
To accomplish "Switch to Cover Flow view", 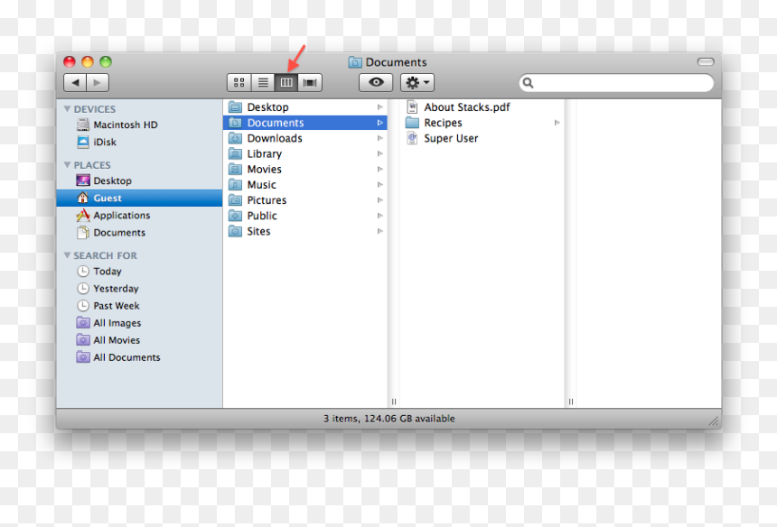I will pos(310,83).
